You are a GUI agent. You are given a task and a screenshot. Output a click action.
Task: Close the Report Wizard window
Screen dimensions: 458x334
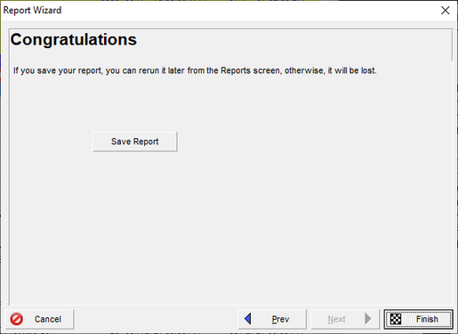(445, 11)
